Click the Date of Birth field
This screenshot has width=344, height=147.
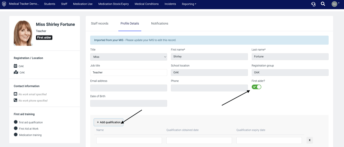click(x=129, y=103)
